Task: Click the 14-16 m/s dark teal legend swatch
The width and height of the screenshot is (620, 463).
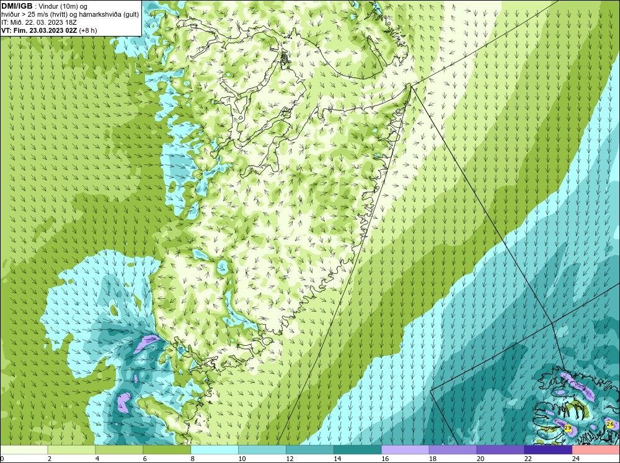Action: 358,450
